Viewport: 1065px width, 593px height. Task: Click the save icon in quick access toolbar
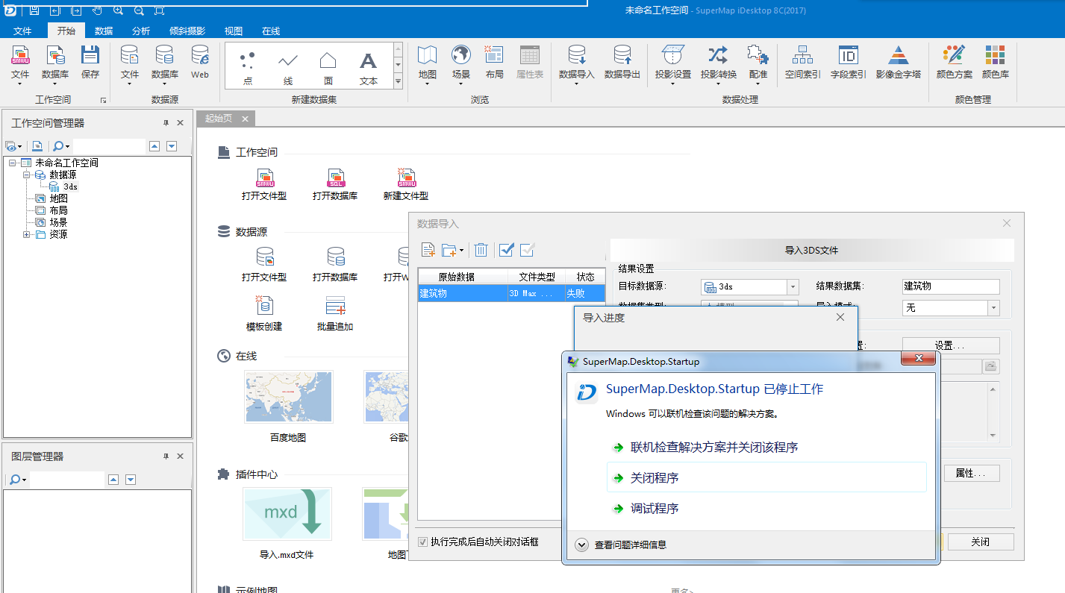[x=34, y=10]
